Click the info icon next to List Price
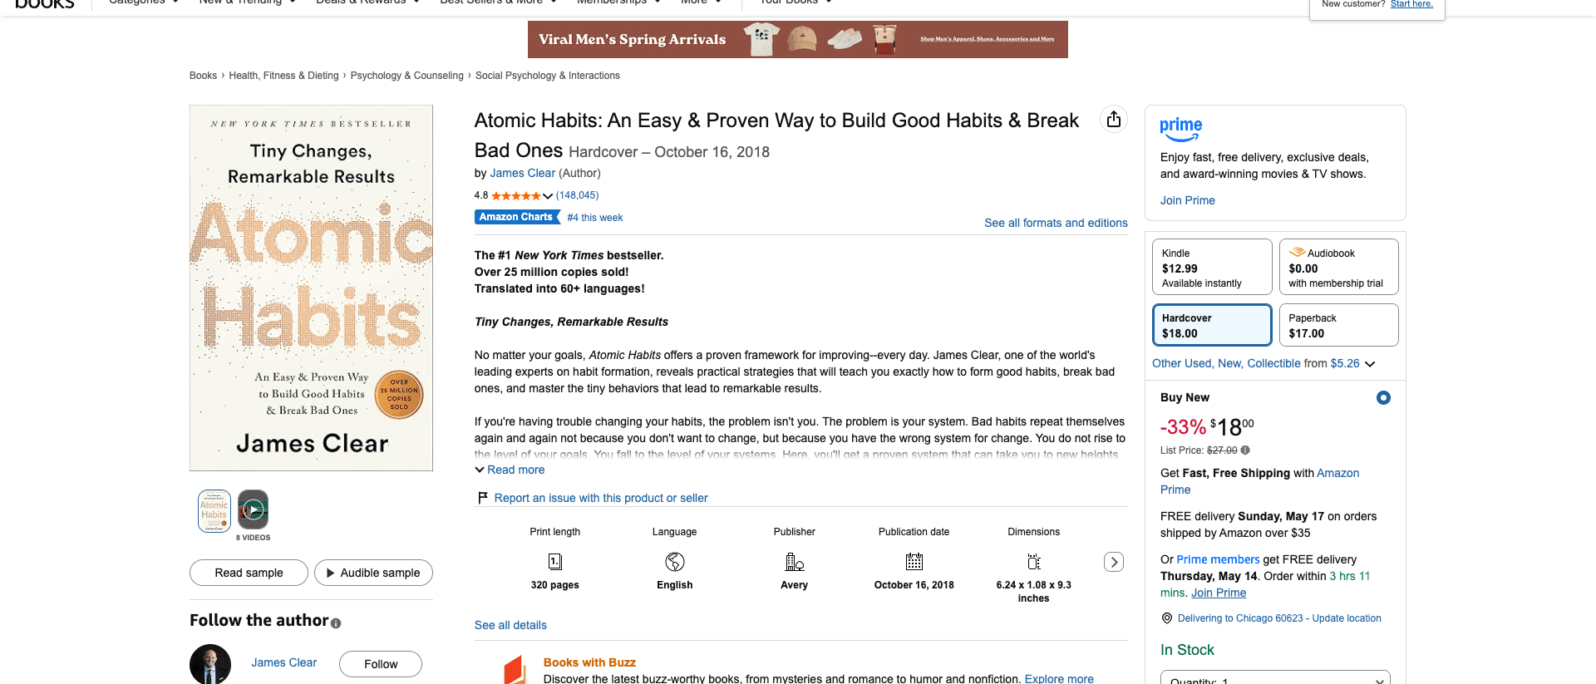 click(x=1245, y=450)
